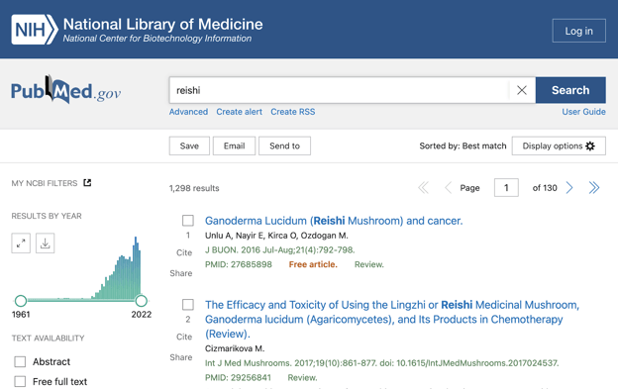Click Share for result 1
The height and width of the screenshot is (389, 618).
click(181, 273)
